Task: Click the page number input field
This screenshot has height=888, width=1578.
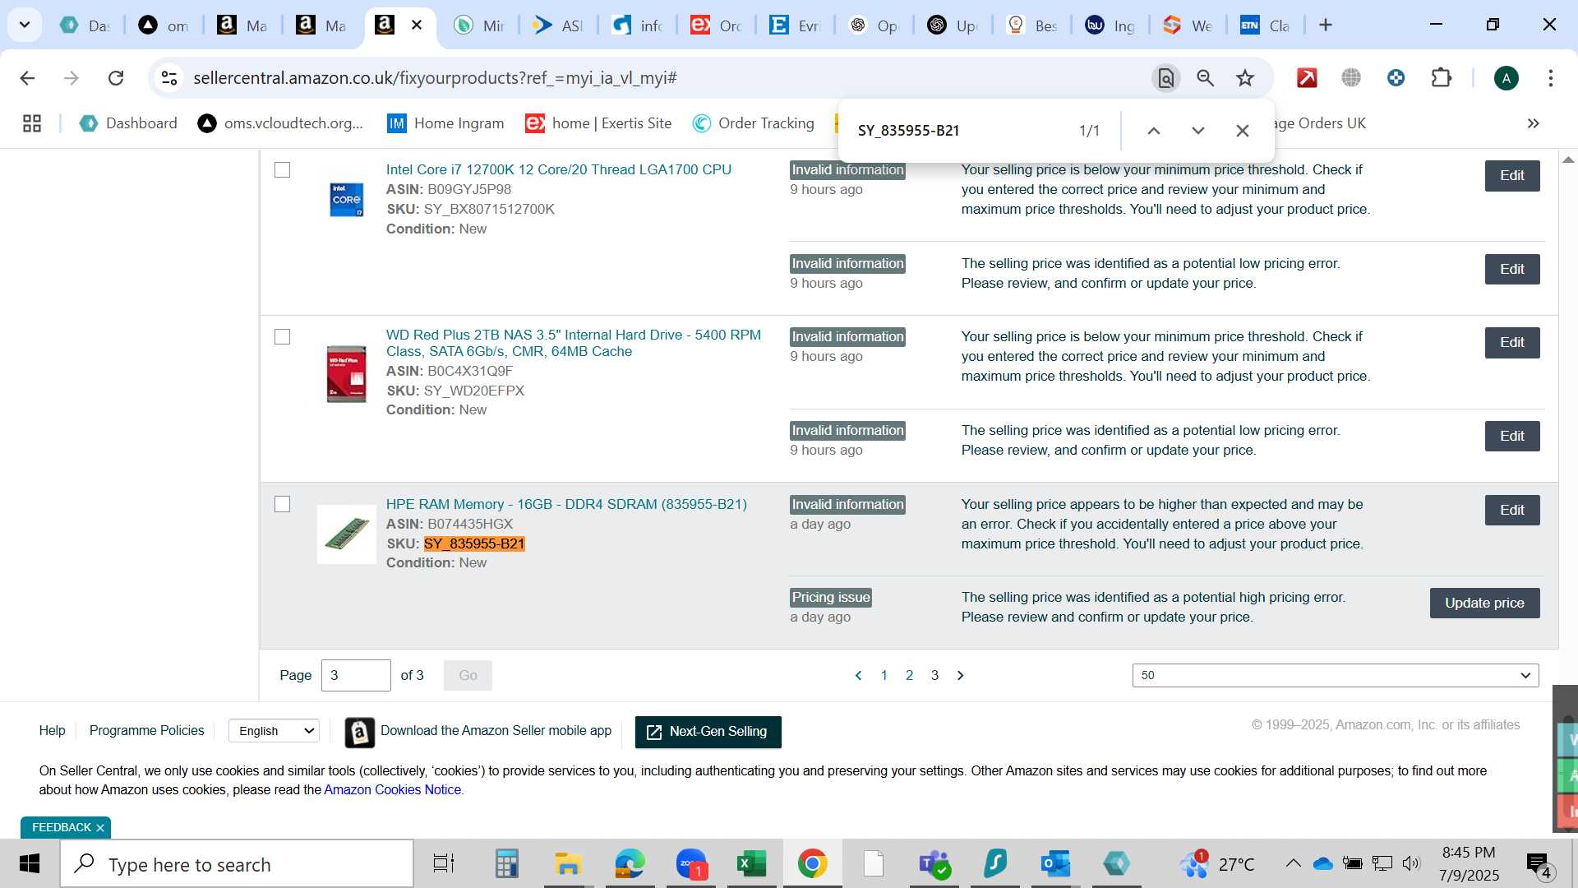Action: tap(356, 675)
